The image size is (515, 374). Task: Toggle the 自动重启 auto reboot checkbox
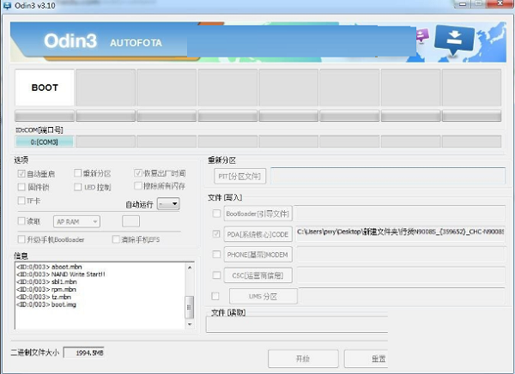coord(21,173)
